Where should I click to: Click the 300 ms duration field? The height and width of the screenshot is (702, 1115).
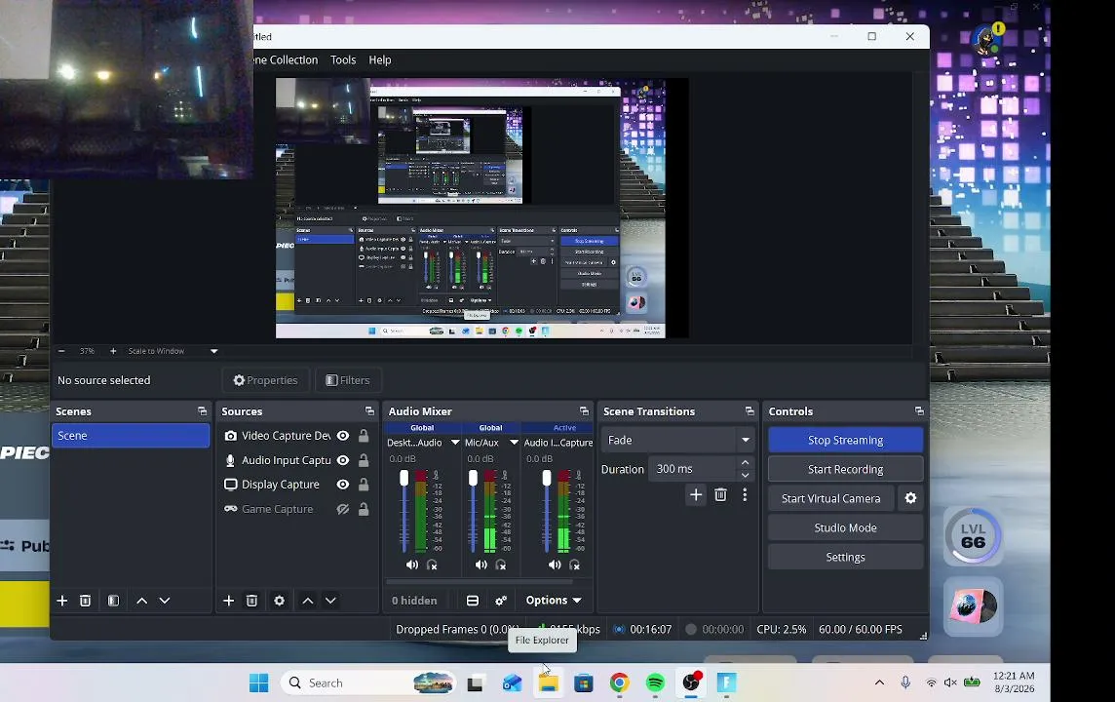click(x=693, y=469)
